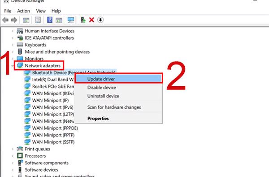The height and width of the screenshot is (177, 269).
Task: Select WAN Miniport (L2TP) entry
Action: tap(53, 114)
